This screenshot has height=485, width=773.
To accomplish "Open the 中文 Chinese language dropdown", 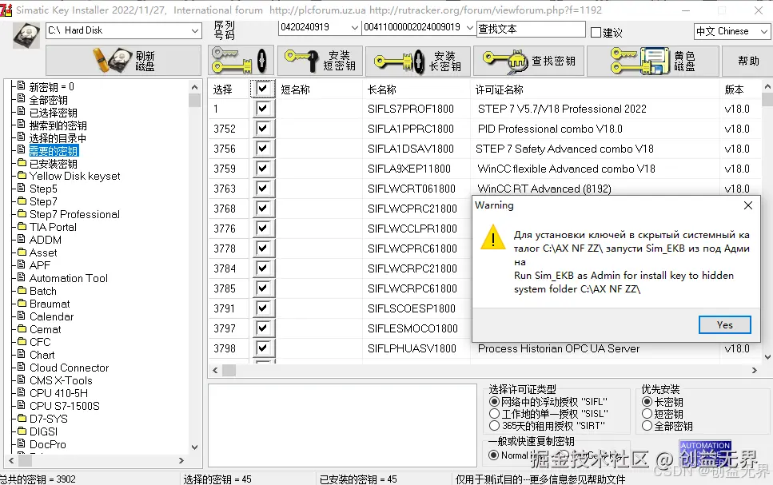I will (763, 31).
